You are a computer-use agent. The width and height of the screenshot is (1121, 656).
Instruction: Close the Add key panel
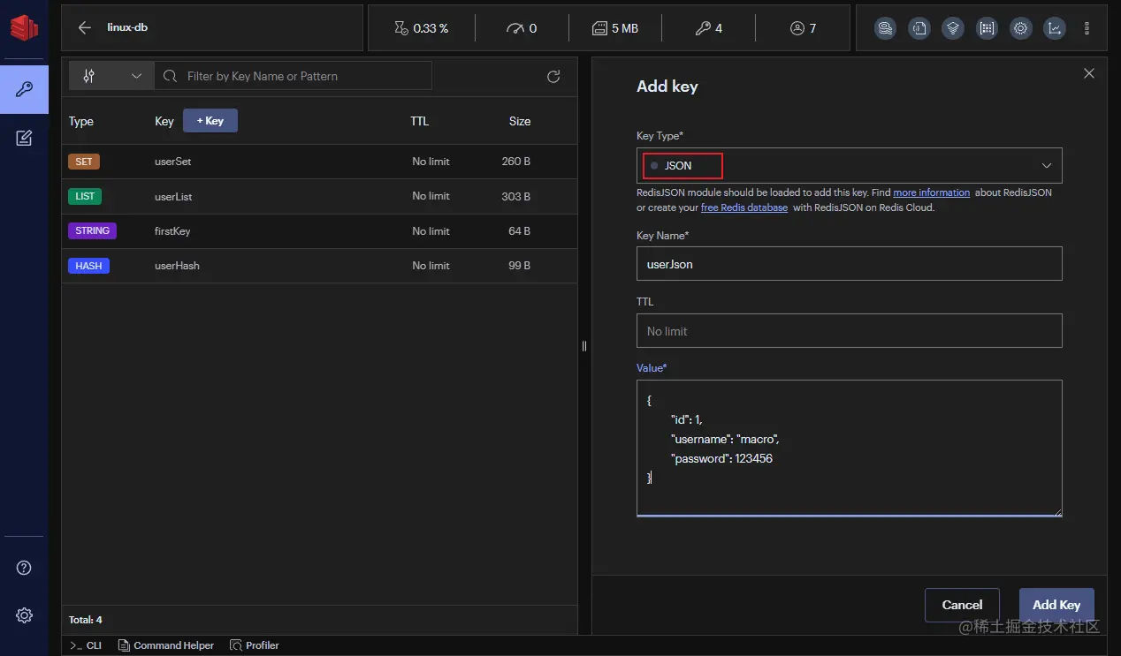point(1089,73)
